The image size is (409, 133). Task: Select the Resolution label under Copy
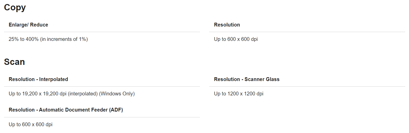[x=227, y=25]
